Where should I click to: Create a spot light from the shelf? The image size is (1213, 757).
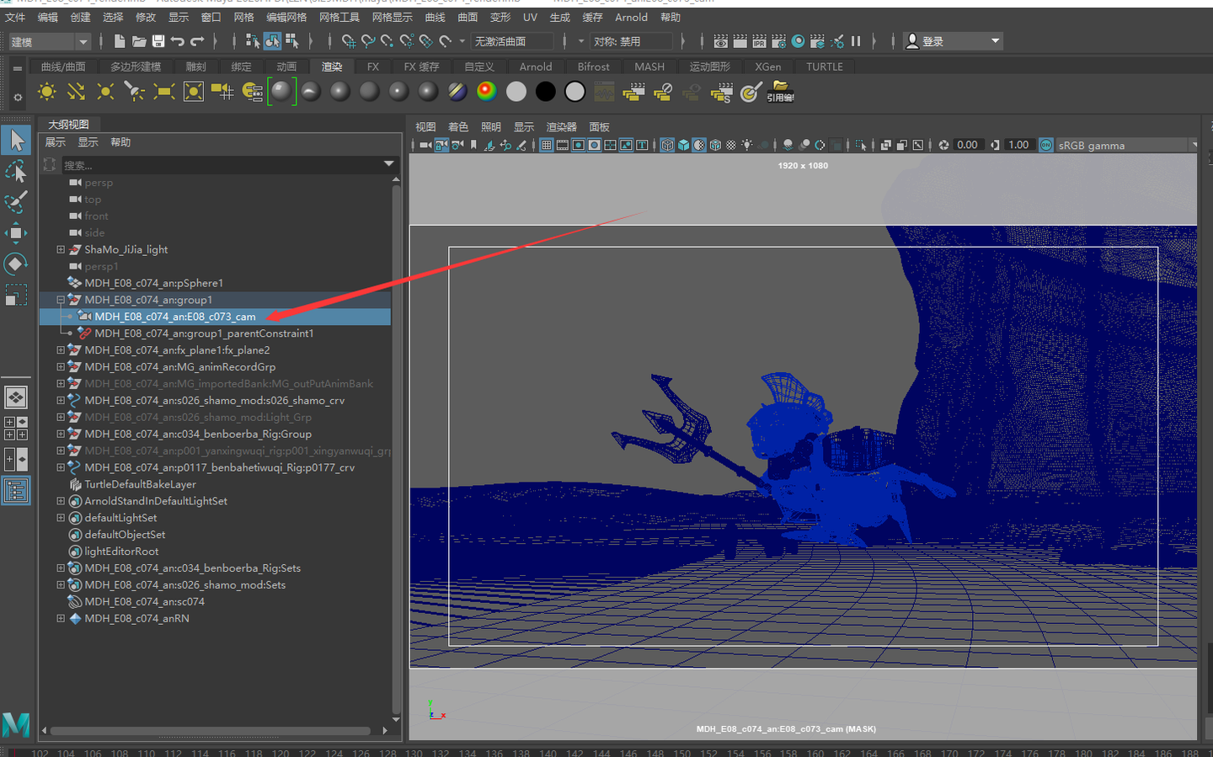tap(135, 92)
